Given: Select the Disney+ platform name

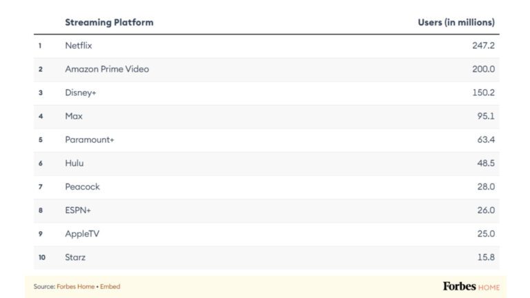Looking at the screenshot, I should [81, 92].
